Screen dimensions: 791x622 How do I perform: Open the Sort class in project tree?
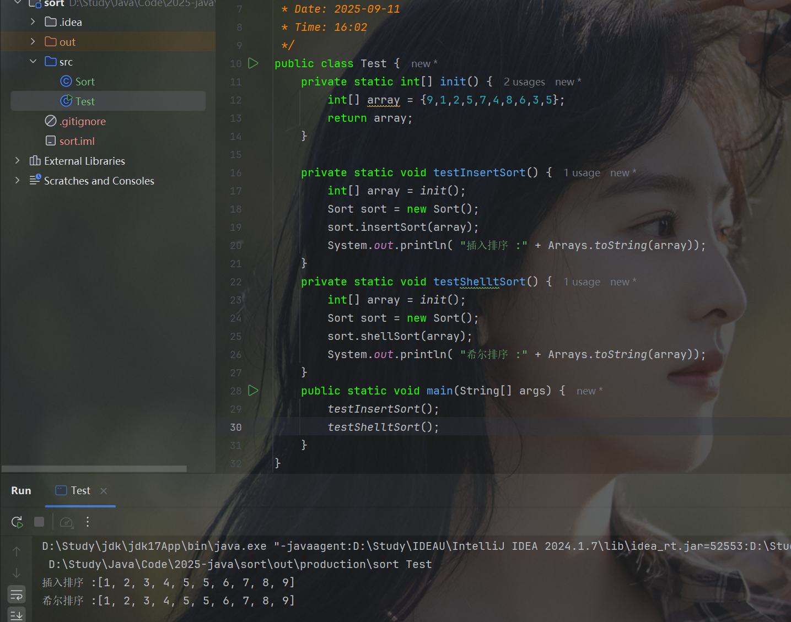coord(78,82)
